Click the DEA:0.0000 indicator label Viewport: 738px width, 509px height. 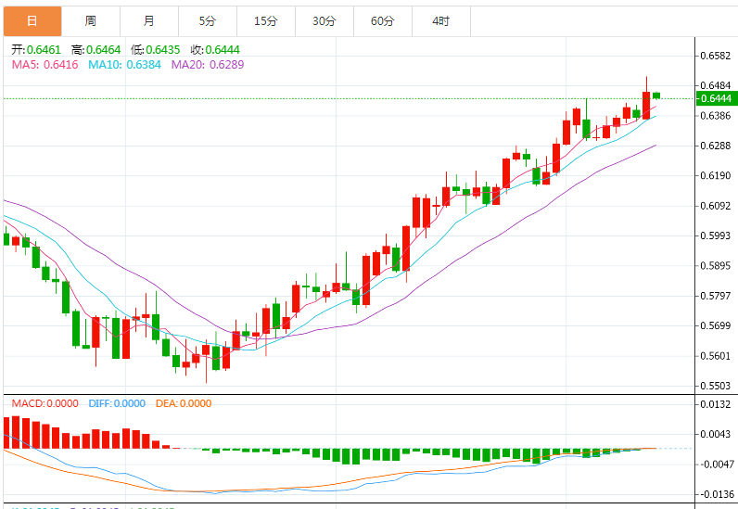pos(184,403)
